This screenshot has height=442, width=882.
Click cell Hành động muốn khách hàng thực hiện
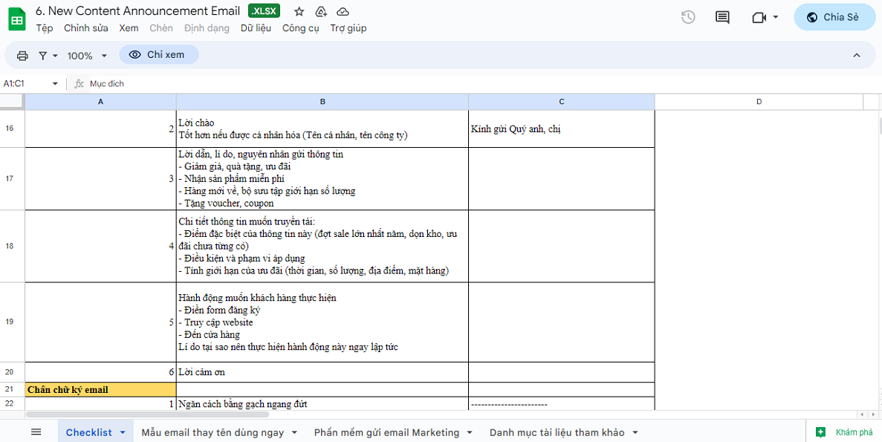322,322
